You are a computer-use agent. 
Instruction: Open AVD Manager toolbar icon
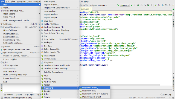(x=159, y=5)
